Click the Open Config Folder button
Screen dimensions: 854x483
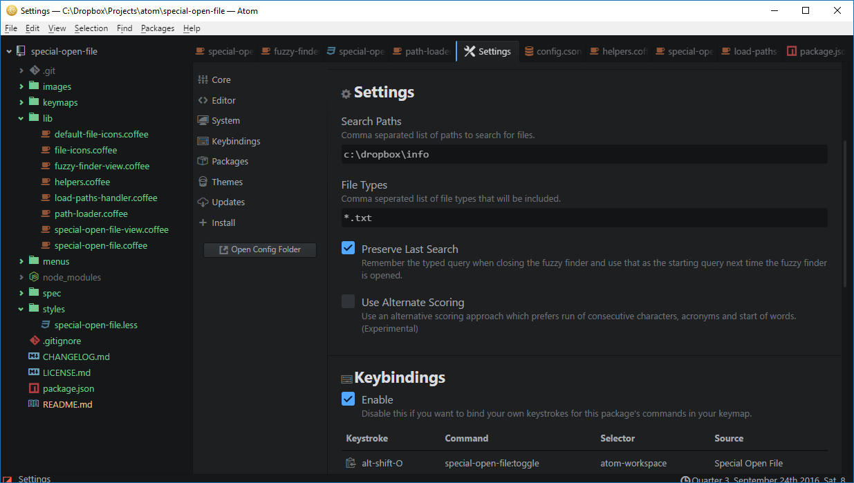coord(260,249)
